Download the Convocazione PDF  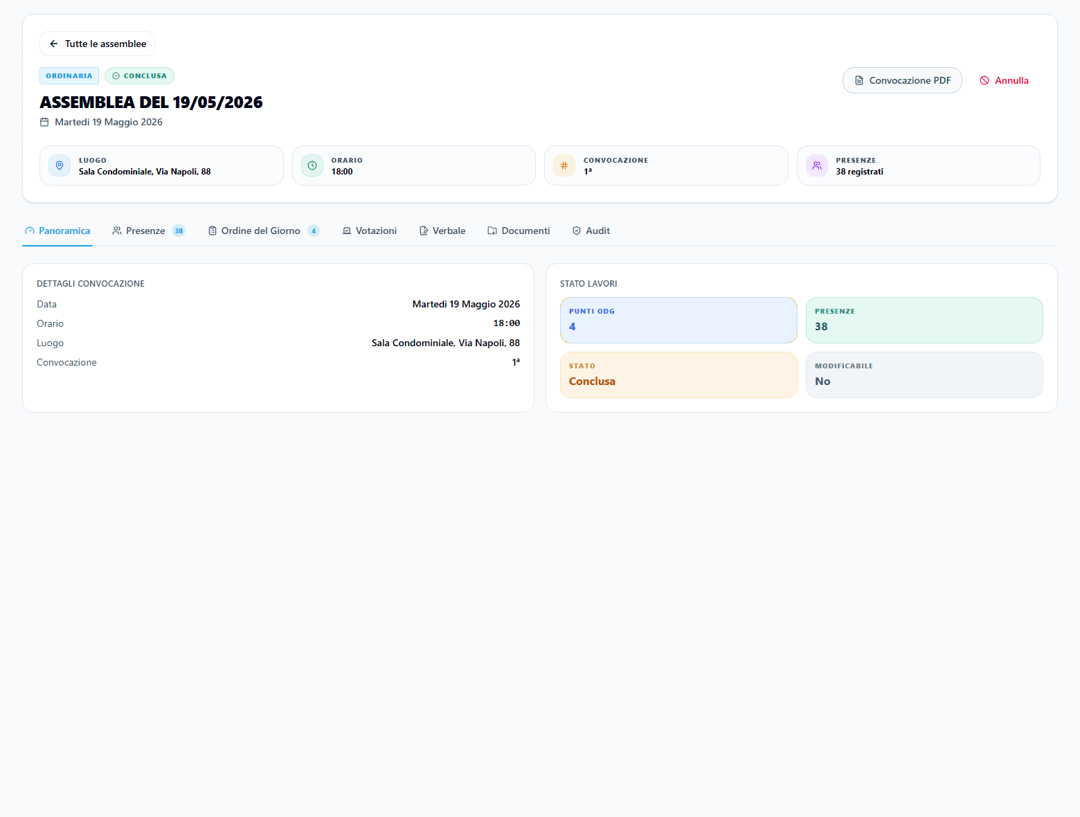pos(902,80)
